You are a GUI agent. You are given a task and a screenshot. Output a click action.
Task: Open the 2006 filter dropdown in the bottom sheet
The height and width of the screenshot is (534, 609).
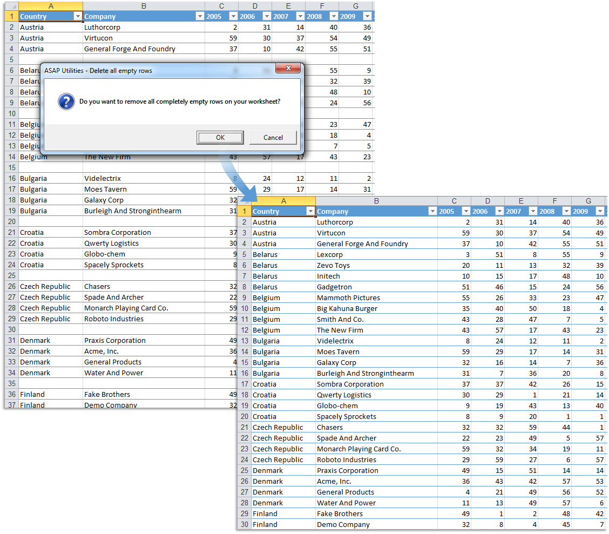[499, 211]
